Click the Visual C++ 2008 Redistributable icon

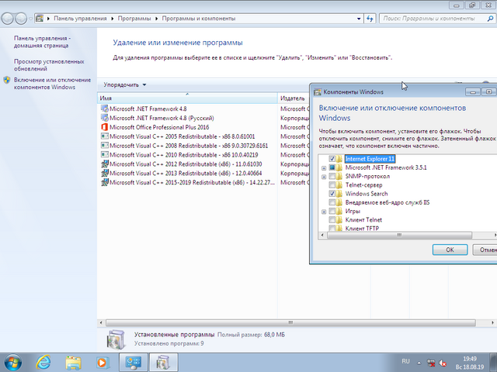click(x=105, y=146)
